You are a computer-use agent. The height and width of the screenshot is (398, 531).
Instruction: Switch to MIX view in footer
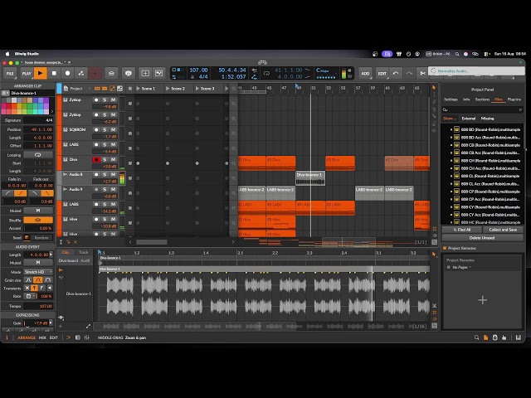(42, 337)
